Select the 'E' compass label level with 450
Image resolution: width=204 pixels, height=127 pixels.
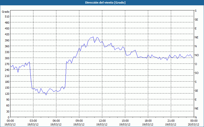(196, 28)
